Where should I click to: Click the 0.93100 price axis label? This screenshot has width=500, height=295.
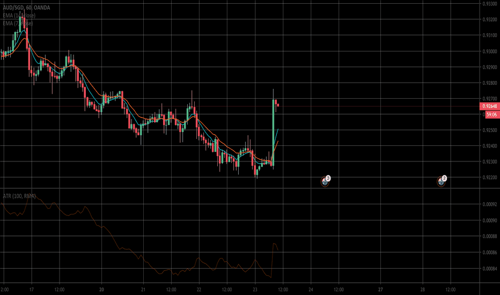pos(489,35)
